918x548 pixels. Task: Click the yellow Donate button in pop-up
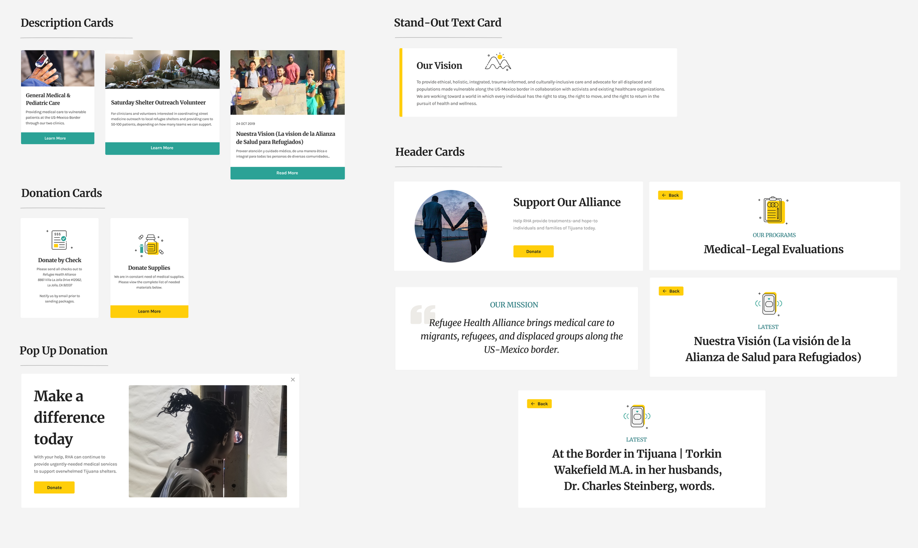pyautogui.click(x=54, y=487)
